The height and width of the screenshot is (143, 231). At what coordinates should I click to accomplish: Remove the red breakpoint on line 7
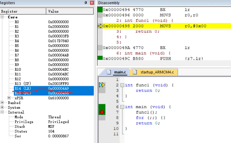[x=102, y=112]
